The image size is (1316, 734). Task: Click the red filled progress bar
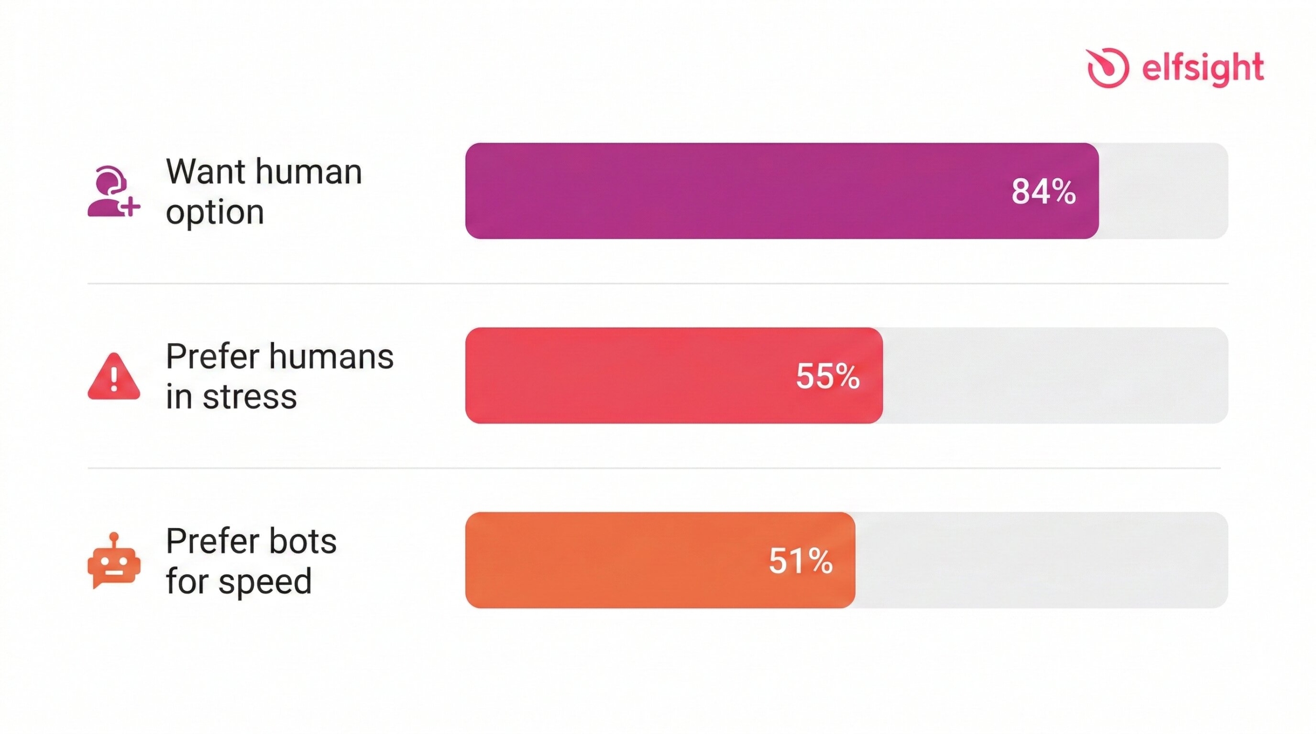coord(617,375)
